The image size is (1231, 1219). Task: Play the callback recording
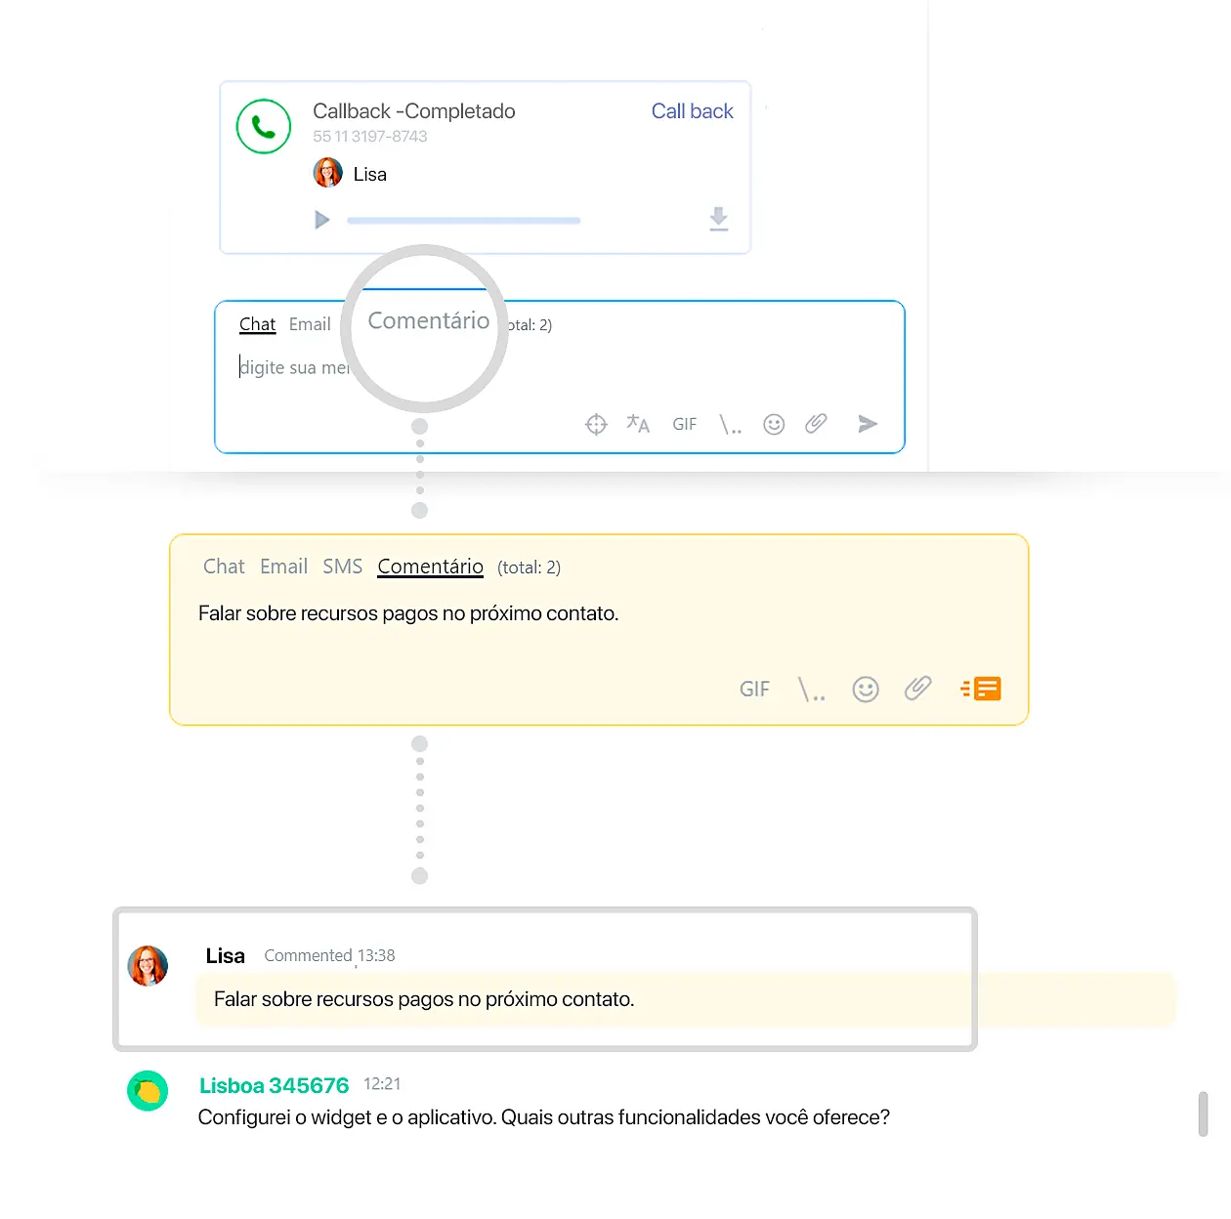point(322,219)
